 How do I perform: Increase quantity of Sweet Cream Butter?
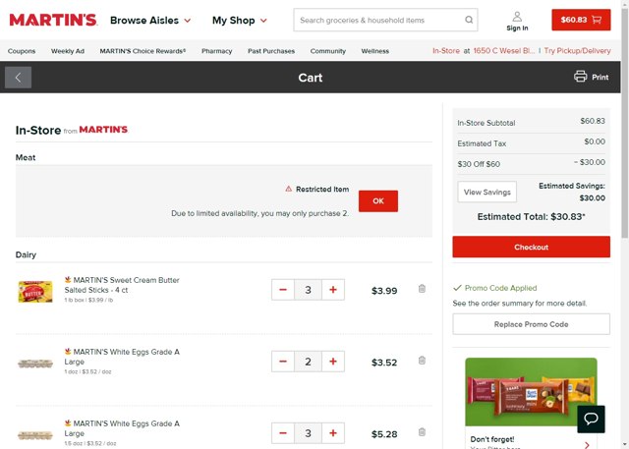(333, 290)
